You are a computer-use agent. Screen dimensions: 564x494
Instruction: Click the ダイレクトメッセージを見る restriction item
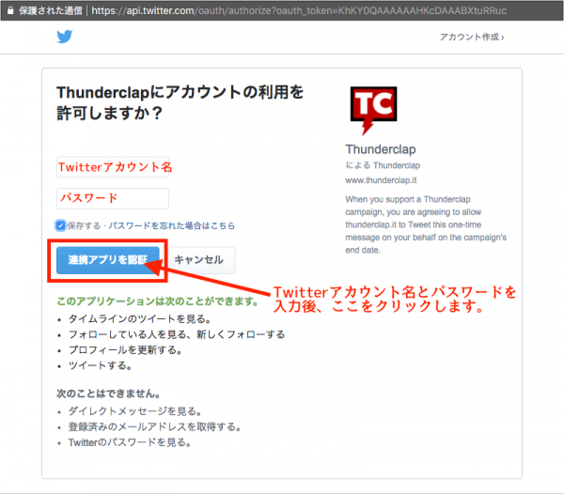[x=135, y=411]
